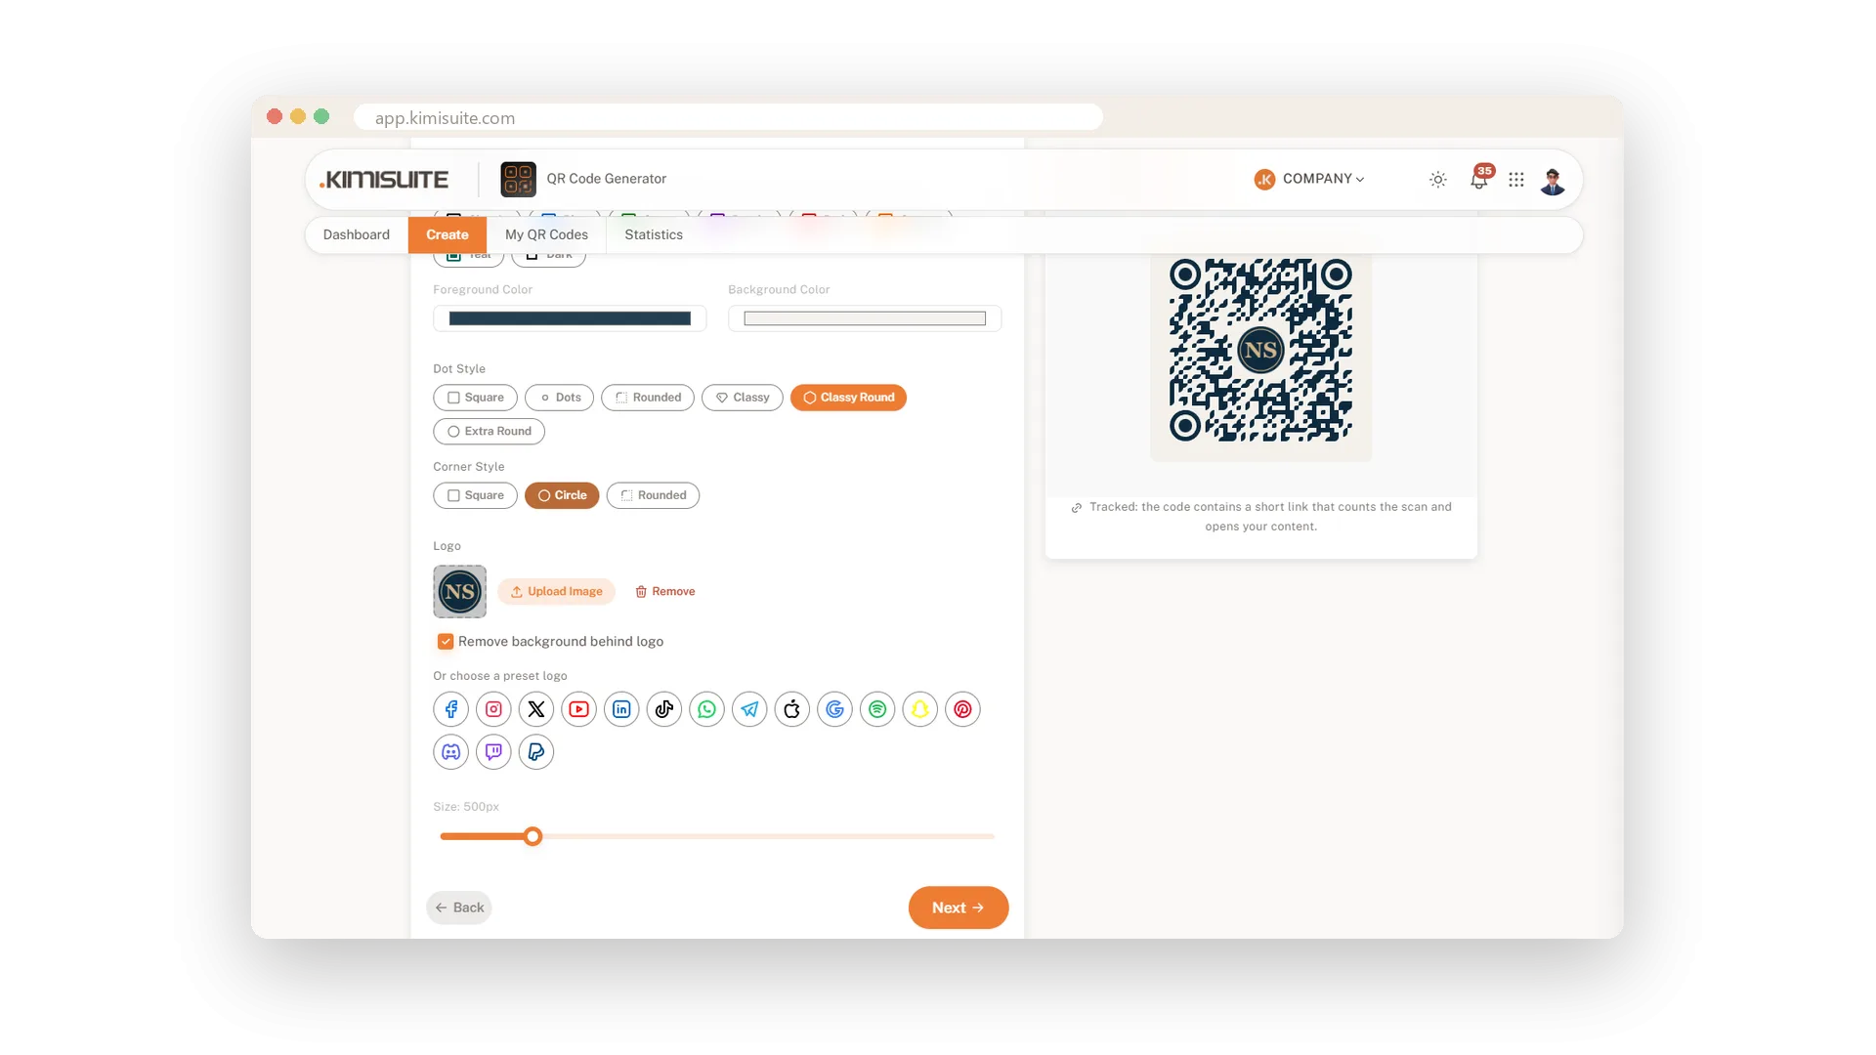1876x1055 pixels.
Task: Open the user profile avatar
Action: (1553, 180)
